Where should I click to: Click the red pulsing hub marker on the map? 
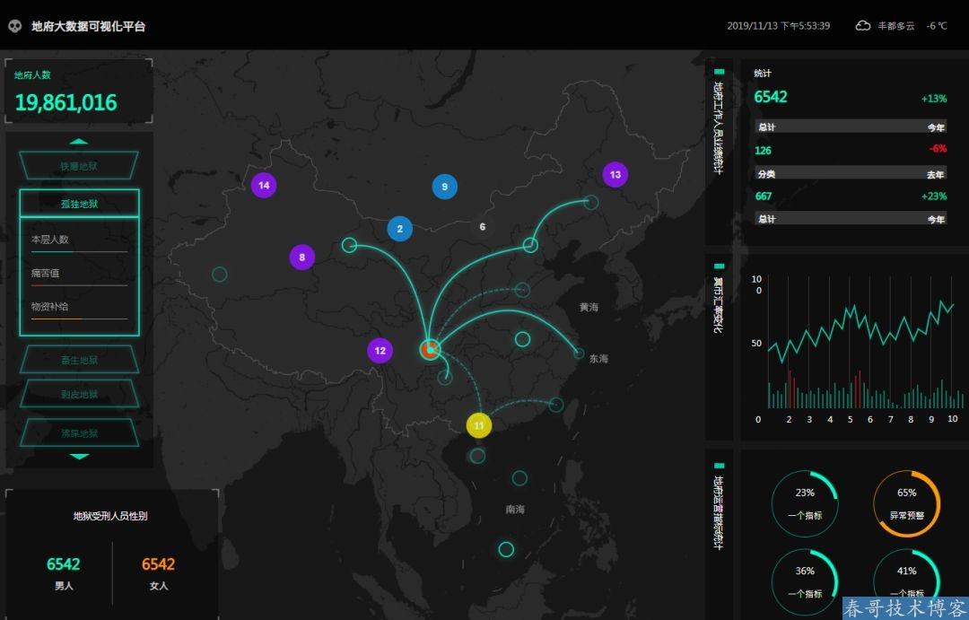[x=429, y=348]
